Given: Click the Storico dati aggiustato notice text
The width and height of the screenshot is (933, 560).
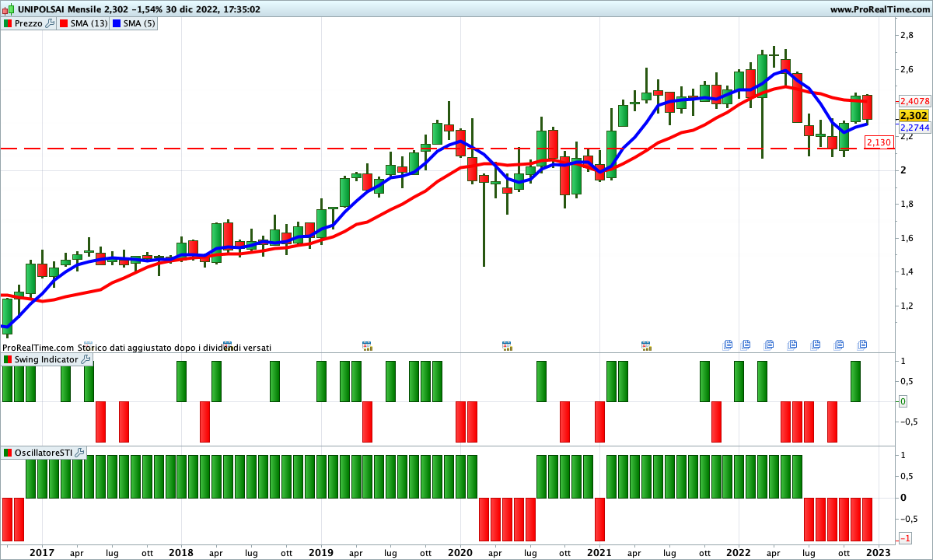Looking at the screenshot, I should tap(174, 348).
